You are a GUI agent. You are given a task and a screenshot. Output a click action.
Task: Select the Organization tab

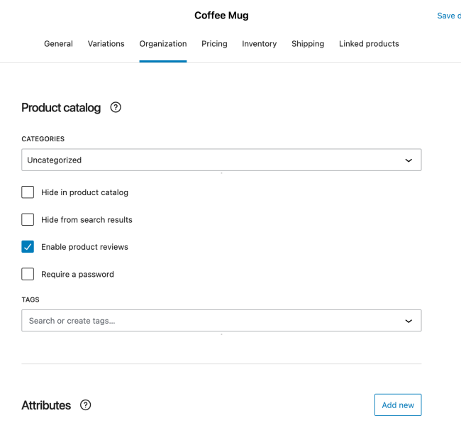point(163,44)
